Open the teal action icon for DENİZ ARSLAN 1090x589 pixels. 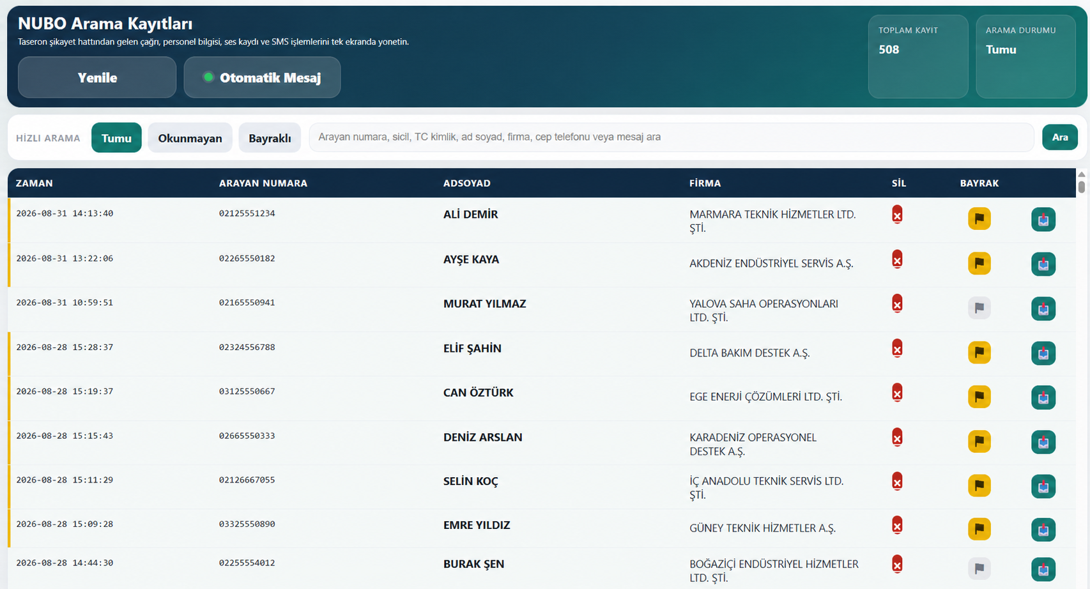tap(1043, 441)
